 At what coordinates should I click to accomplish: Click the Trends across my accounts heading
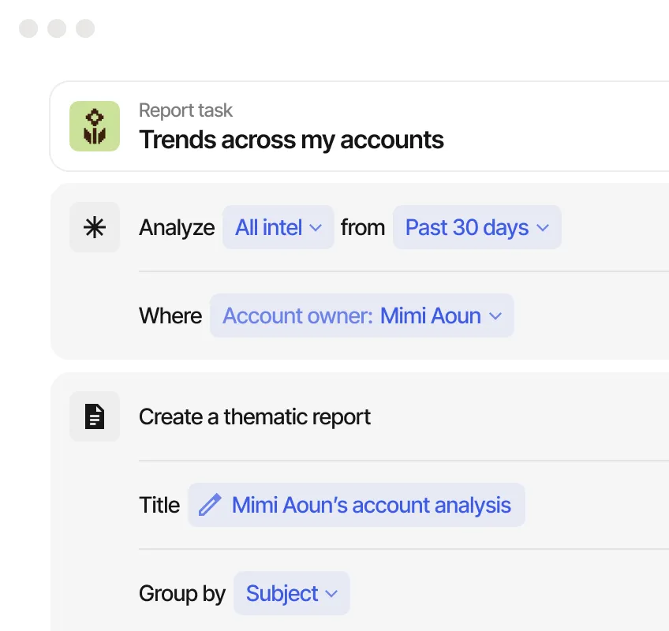click(291, 140)
